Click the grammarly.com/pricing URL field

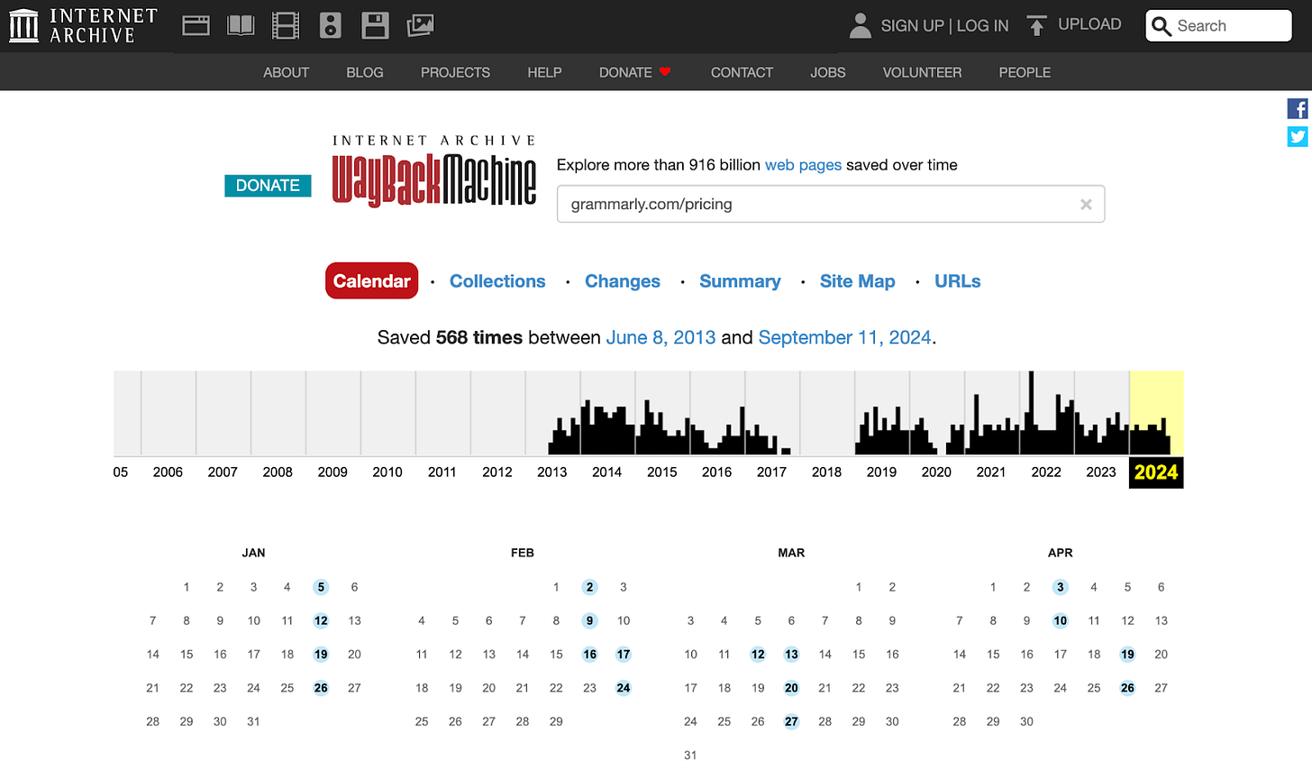pyautogui.click(x=830, y=205)
